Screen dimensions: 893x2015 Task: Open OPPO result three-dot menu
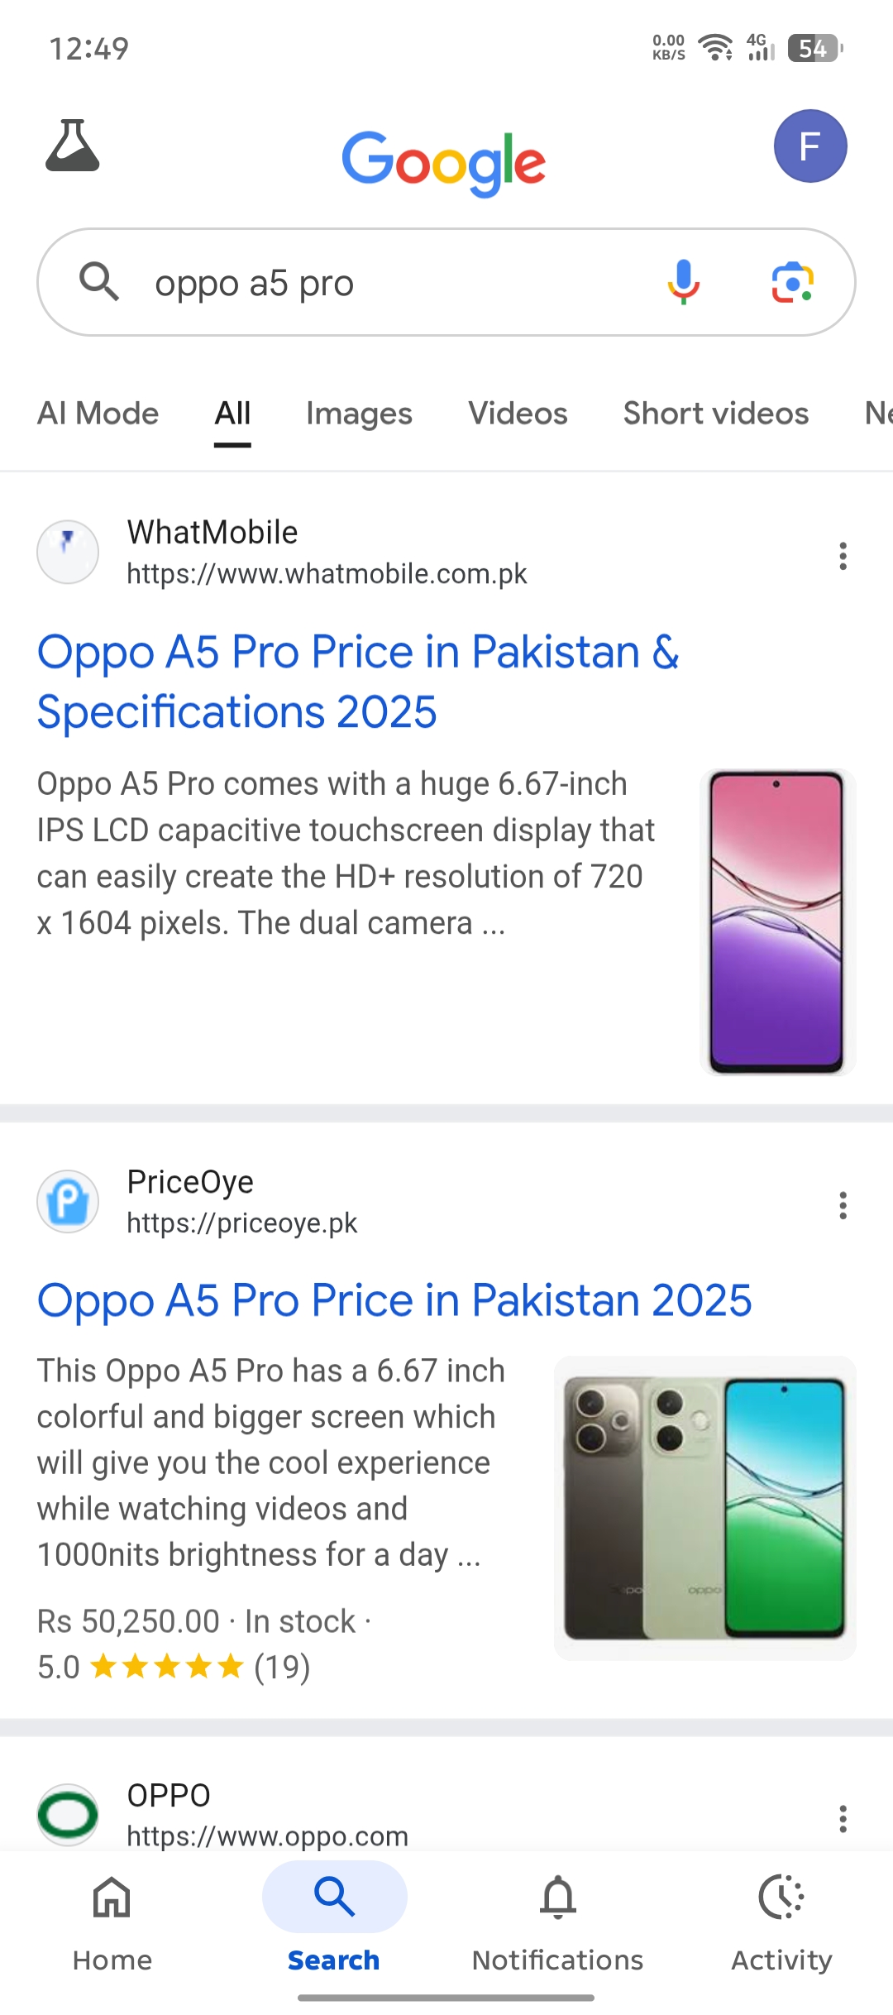pos(843,1819)
